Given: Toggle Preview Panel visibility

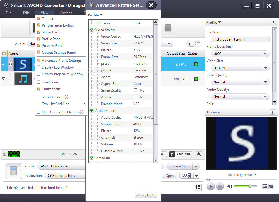Looking at the screenshot, I should tap(38, 45).
